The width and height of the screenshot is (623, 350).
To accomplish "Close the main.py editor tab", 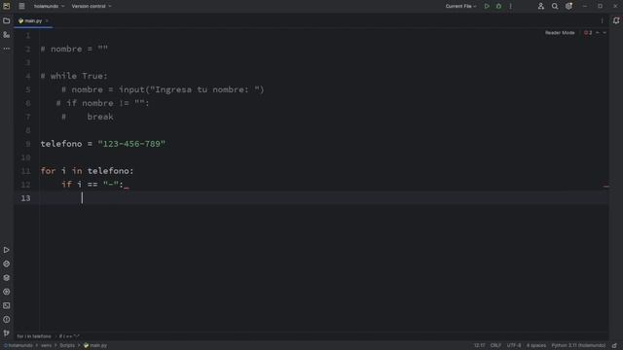I will coord(47,20).
